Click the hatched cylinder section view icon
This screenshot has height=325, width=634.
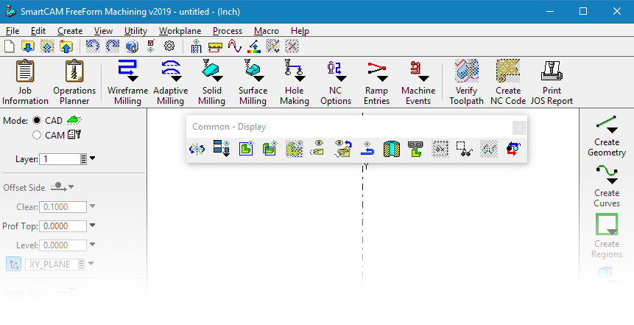(392, 149)
